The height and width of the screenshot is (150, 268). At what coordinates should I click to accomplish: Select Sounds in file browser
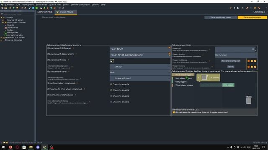[x=10, y=25]
